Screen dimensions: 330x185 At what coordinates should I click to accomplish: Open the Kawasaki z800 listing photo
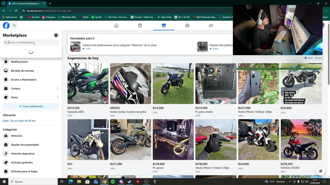(x=88, y=84)
